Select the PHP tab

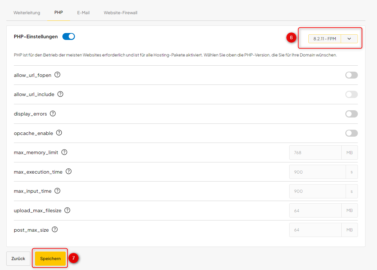pyautogui.click(x=59, y=13)
